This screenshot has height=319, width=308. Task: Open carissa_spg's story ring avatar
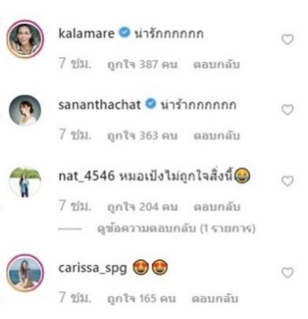[x=25, y=273]
